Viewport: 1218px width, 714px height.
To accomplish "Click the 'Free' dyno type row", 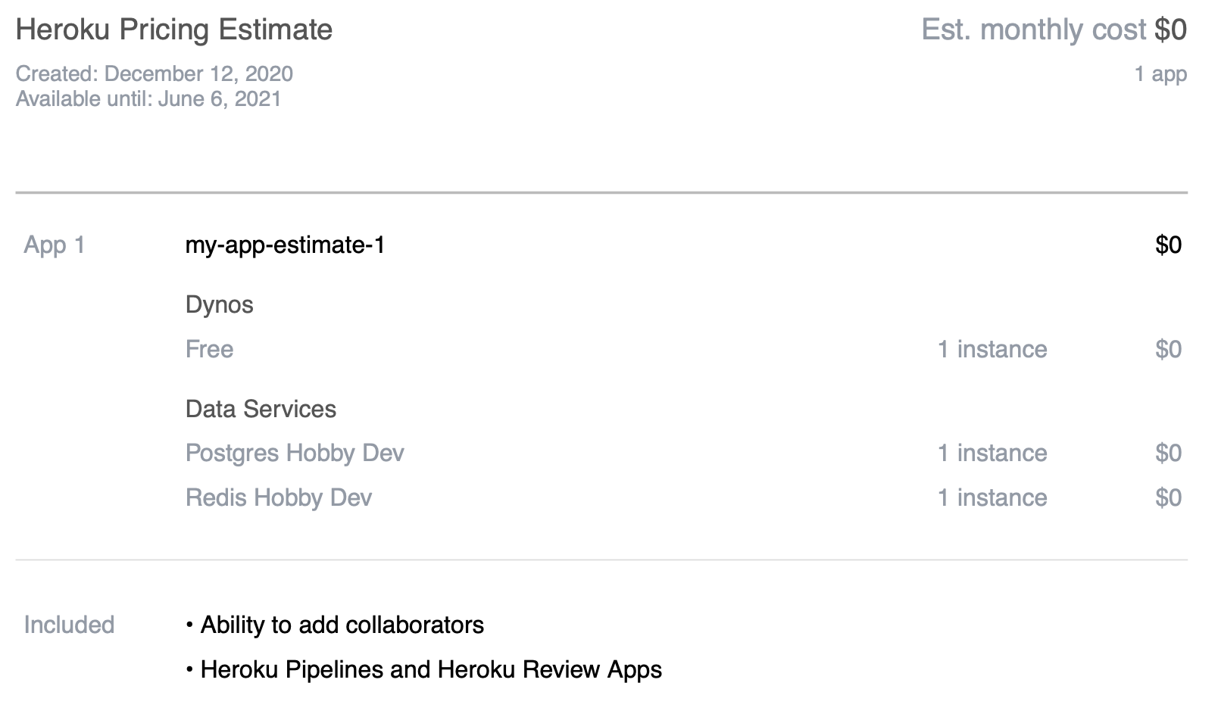I will coord(210,349).
